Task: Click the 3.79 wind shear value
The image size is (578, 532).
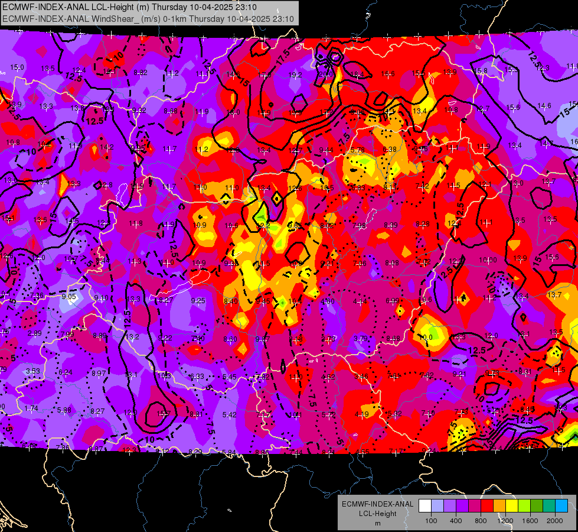Action: pyautogui.click(x=361, y=339)
